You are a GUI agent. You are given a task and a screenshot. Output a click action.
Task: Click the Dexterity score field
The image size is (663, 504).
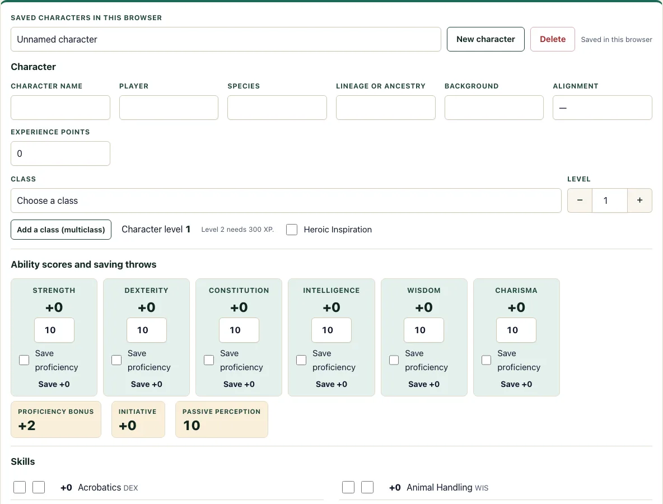tap(147, 330)
